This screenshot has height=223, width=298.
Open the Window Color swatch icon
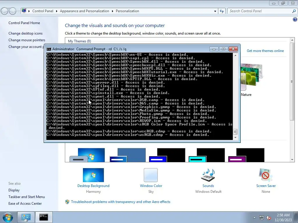click(x=151, y=175)
